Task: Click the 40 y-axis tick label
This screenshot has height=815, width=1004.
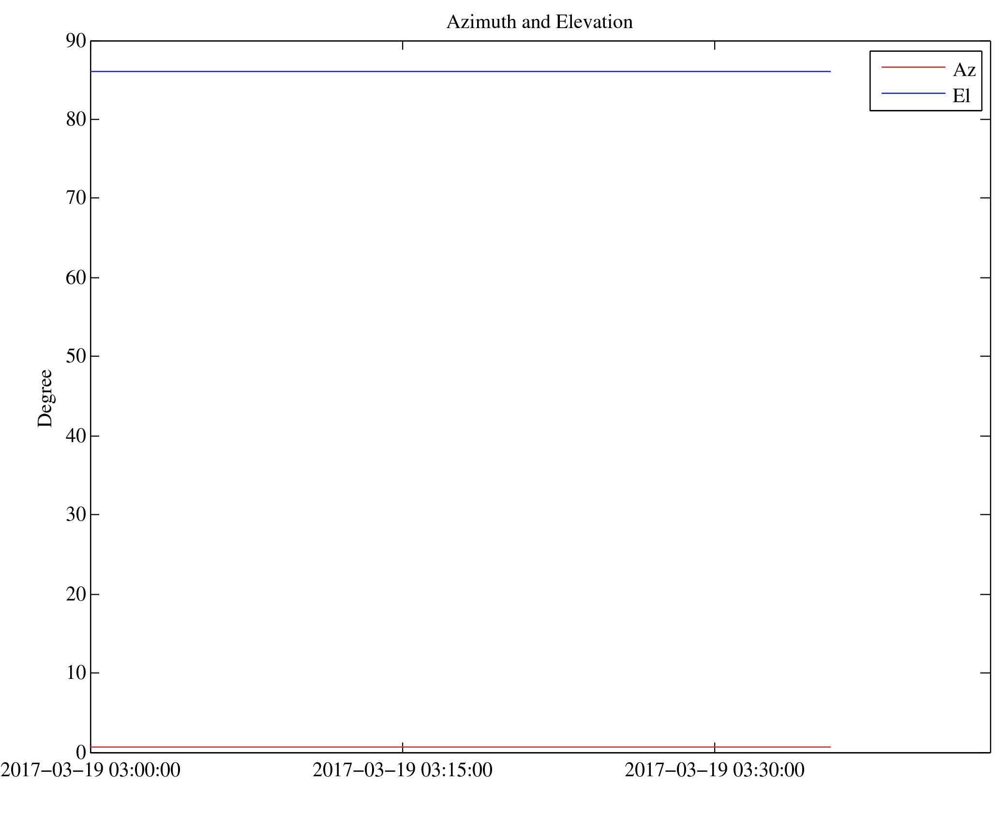Action: tap(76, 436)
